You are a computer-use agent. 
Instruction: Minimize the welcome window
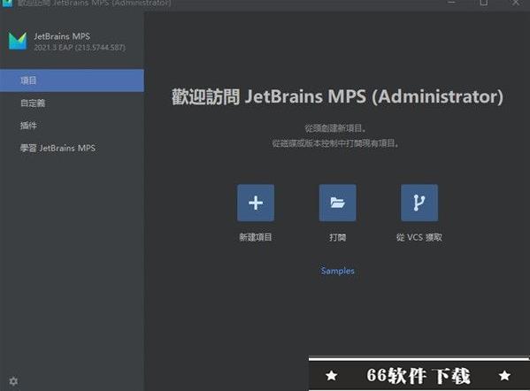pos(451,3)
